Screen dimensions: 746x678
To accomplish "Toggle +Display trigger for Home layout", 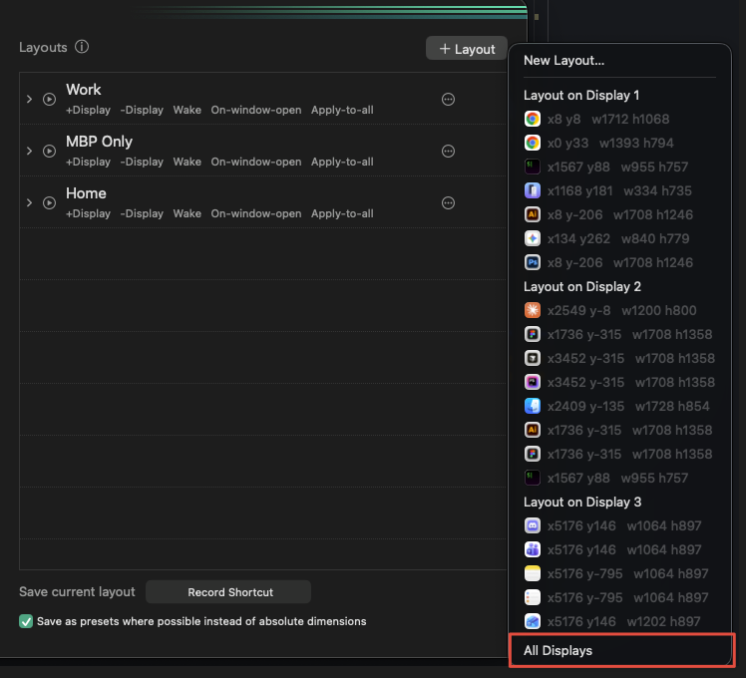I will point(88,213).
